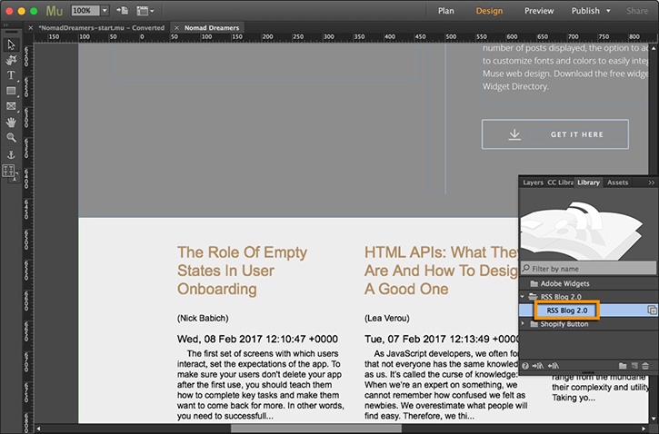The width and height of the screenshot is (659, 434).
Task: Select the Hand pan tool
Action: click(x=11, y=123)
